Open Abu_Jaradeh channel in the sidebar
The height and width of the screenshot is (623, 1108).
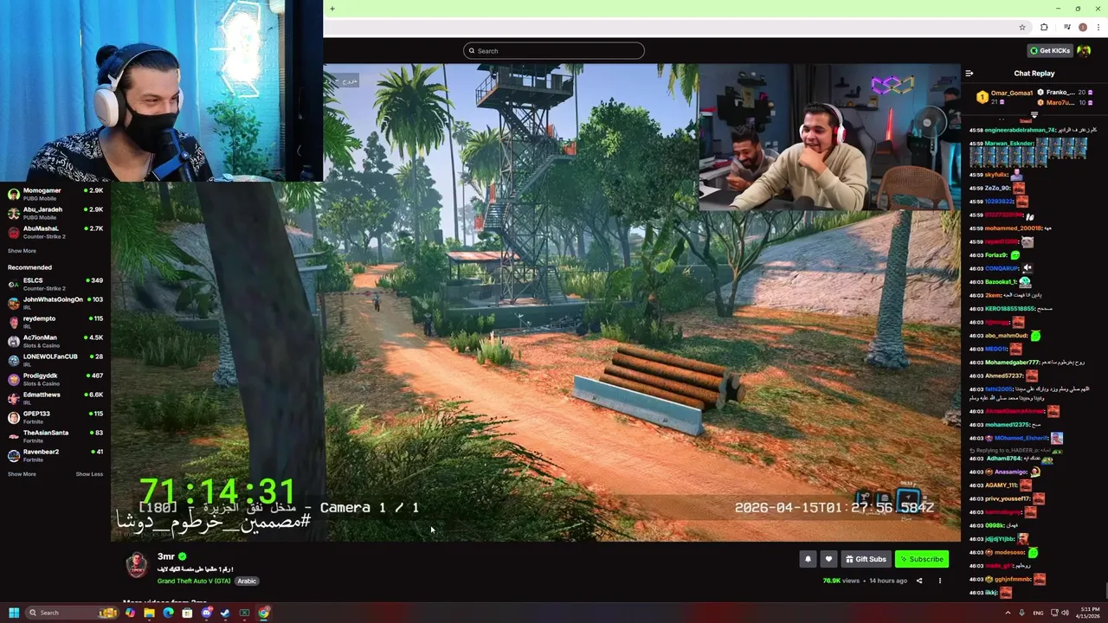point(55,213)
